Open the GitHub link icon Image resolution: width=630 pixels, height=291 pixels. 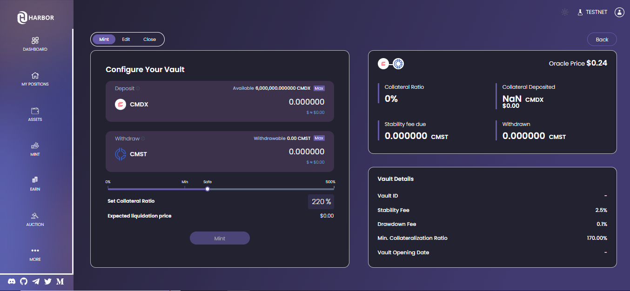coord(24,281)
